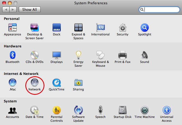Focus the preferences search field
Viewport: 182px width, 125px height.
[159, 10]
